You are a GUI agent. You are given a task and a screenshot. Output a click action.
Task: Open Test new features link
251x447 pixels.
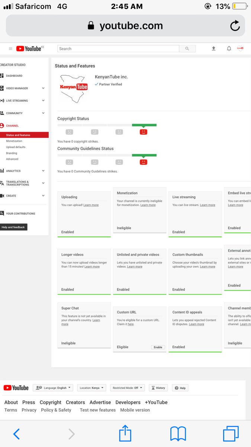point(98,410)
